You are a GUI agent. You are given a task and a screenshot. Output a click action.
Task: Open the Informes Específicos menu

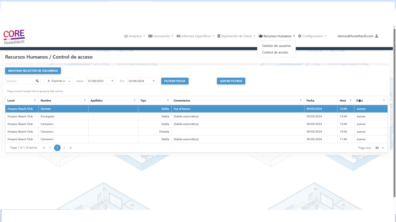click(x=195, y=36)
